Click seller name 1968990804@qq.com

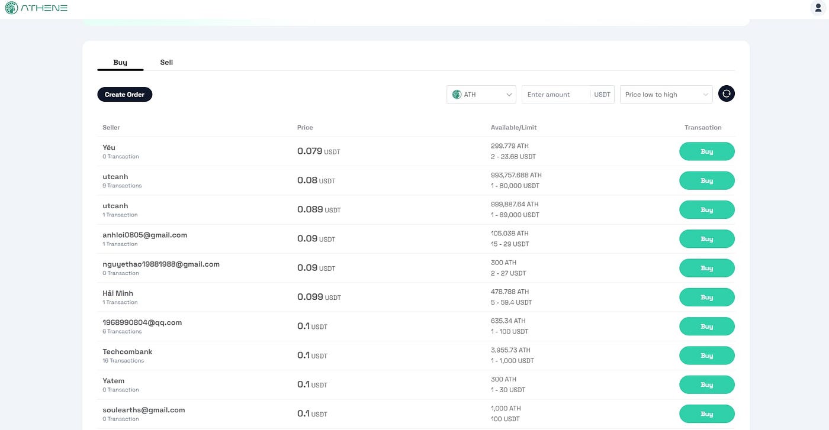pos(142,322)
